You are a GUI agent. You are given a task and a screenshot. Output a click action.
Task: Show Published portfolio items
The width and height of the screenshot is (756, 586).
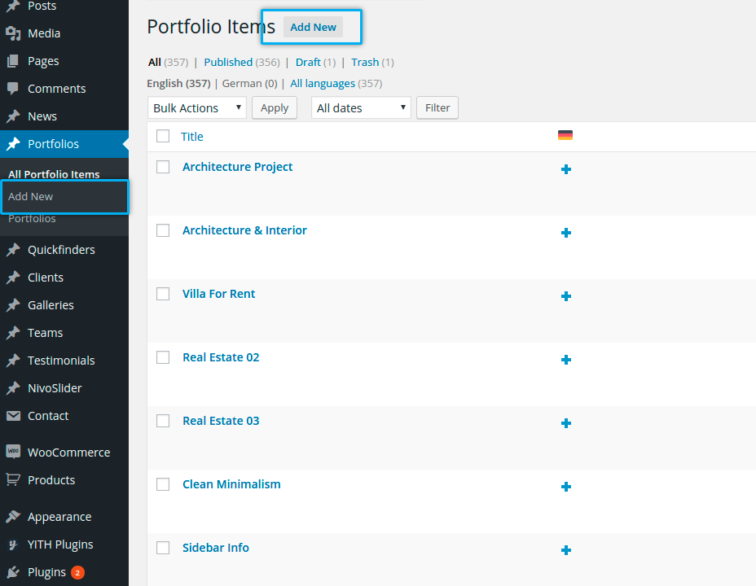click(228, 62)
